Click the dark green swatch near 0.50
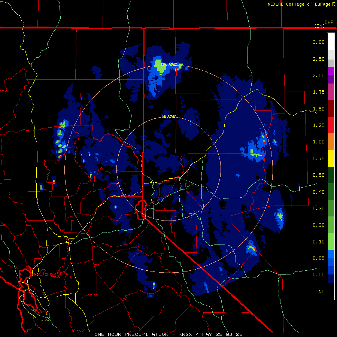Viewport: 337px width, 337px height. pos(331,175)
